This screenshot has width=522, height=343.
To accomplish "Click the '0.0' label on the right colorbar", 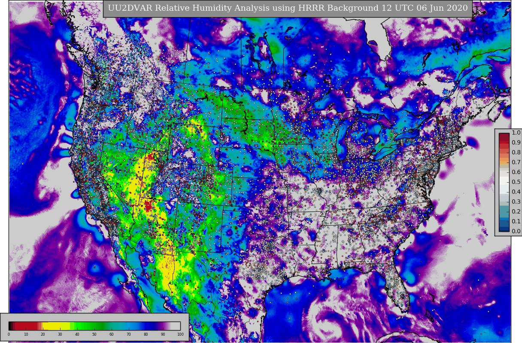I will (516, 232).
